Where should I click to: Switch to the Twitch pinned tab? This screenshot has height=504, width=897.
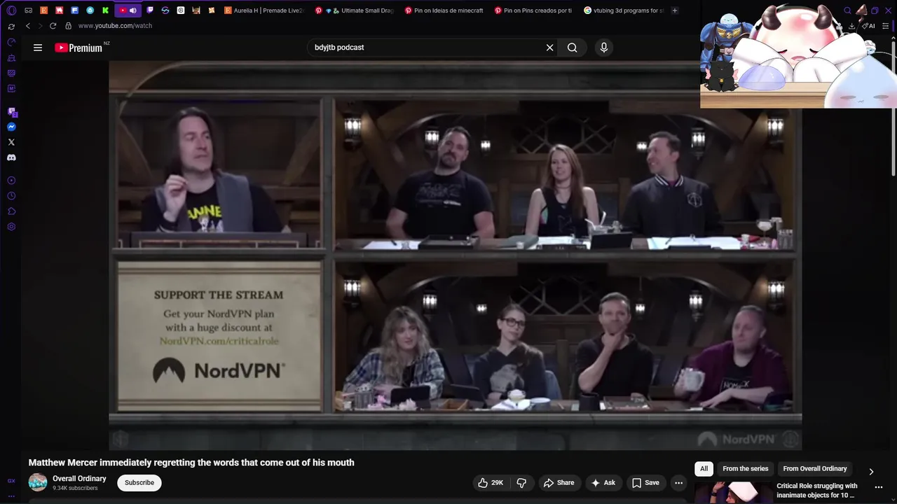150,10
